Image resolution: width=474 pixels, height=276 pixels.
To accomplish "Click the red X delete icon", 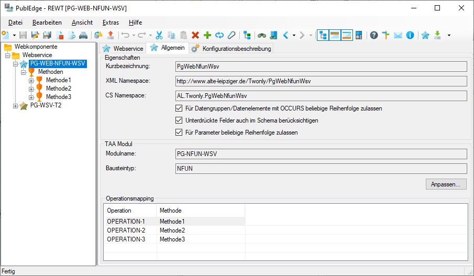I will [195, 35].
